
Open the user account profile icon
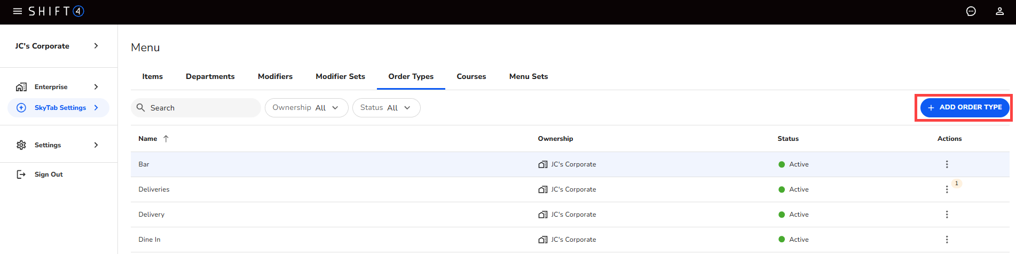pyautogui.click(x=999, y=11)
